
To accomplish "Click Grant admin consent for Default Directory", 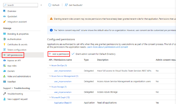I will (x=94, y=54).
